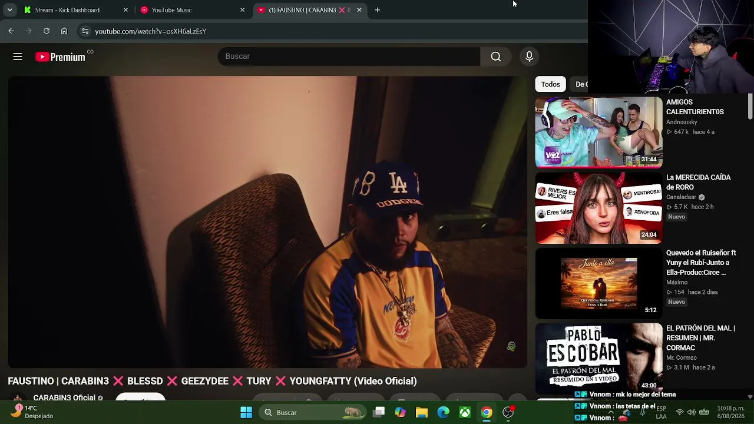Open Andresosky channel link
This screenshot has height=424, width=754.
coord(682,122)
